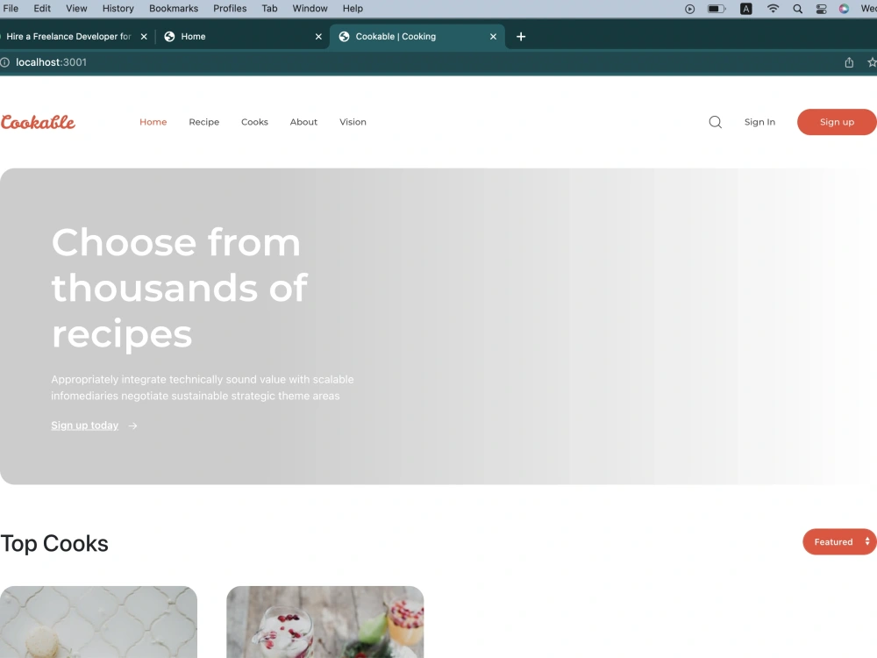The image size is (877, 658).
Task: Open the About nav link
Action: click(x=303, y=122)
